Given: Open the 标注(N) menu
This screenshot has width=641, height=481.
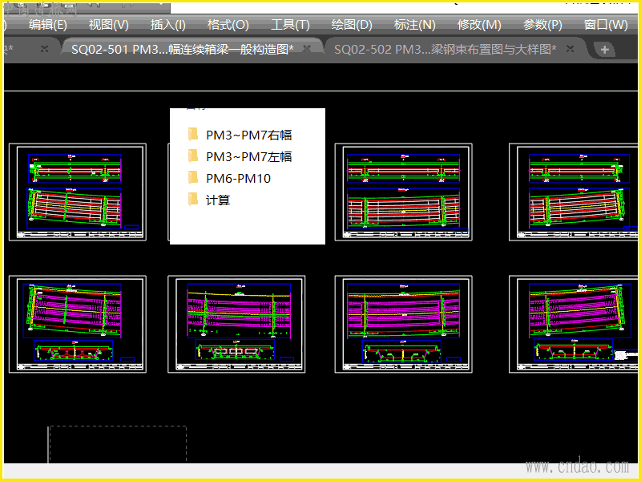Looking at the screenshot, I should [x=414, y=25].
